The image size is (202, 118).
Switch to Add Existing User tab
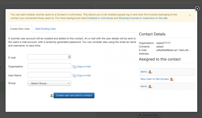45,29
